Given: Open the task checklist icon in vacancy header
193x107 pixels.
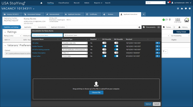Looking at the screenshot, I should pyautogui.click(x=178, y=9).
